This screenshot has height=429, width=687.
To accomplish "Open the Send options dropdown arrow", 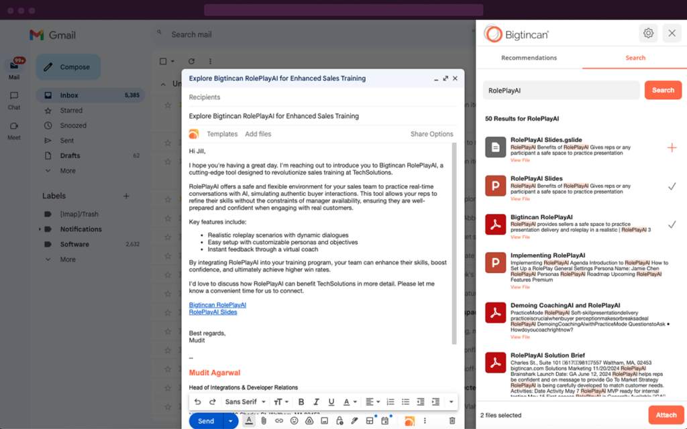I will tap(231, 421).
